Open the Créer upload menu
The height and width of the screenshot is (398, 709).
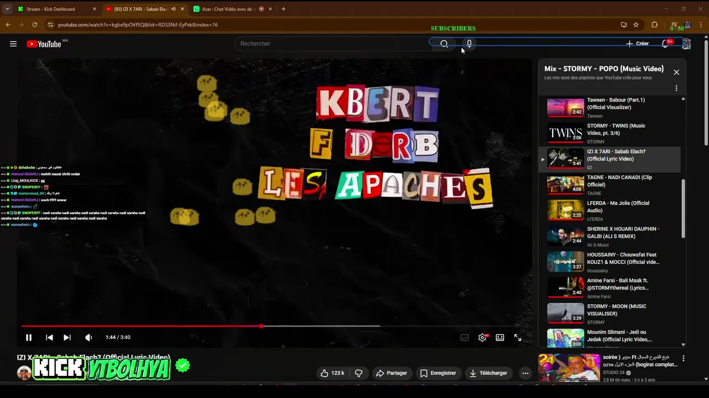[638, 44]
